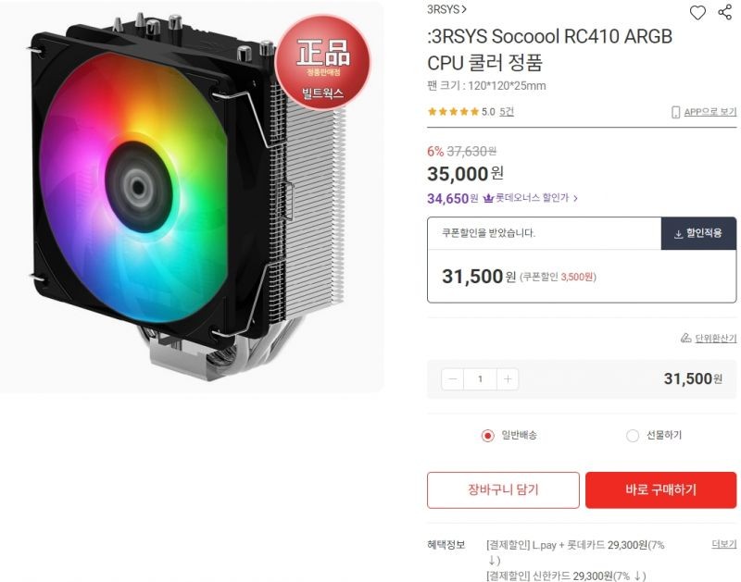Add item with 장바구니 담기 button
This screenshot has height=582, width=741.
(x=503, y=490)
